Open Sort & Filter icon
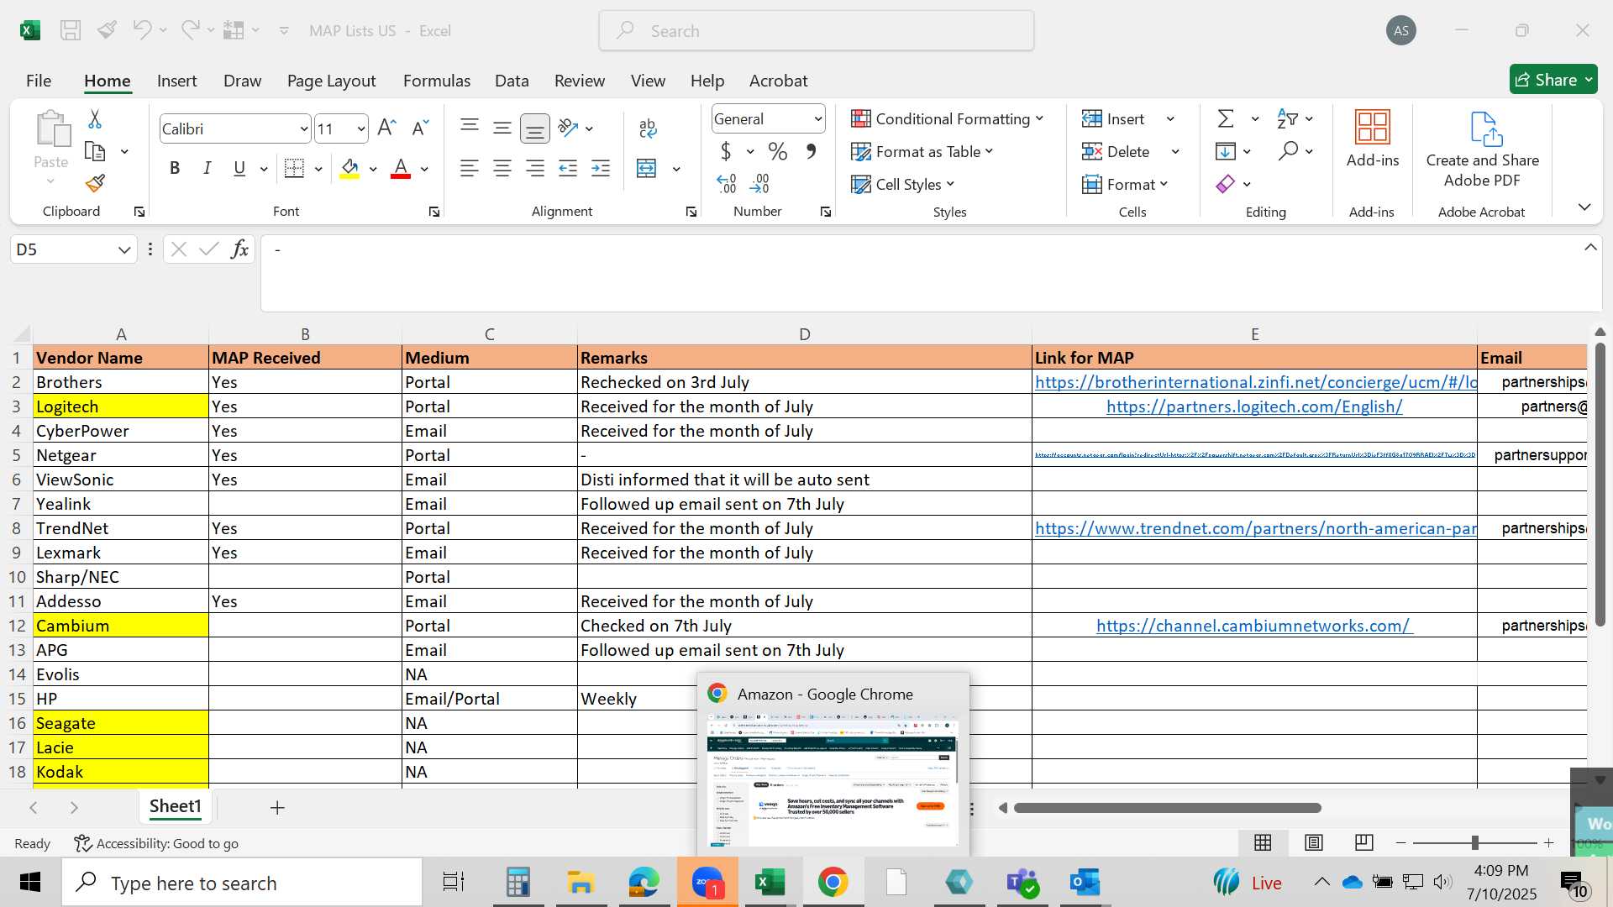This screenshot has width=1613, height=907. tap(1287, 119)
